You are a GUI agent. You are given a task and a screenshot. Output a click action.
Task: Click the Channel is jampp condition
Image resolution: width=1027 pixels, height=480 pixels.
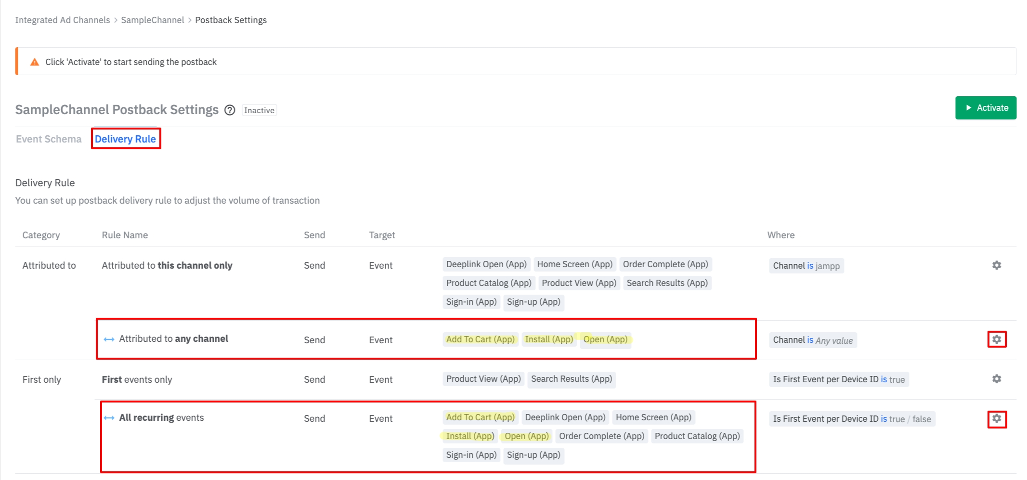coord(806,266)
